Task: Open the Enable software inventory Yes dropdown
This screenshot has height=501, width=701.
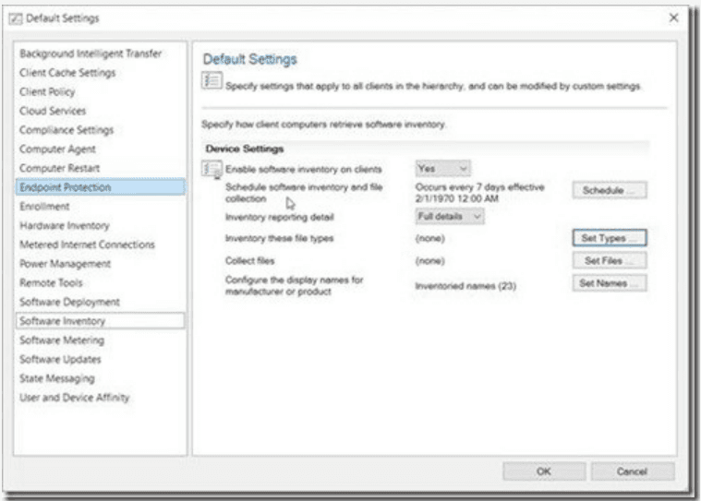Action: (x=443, y=169)
